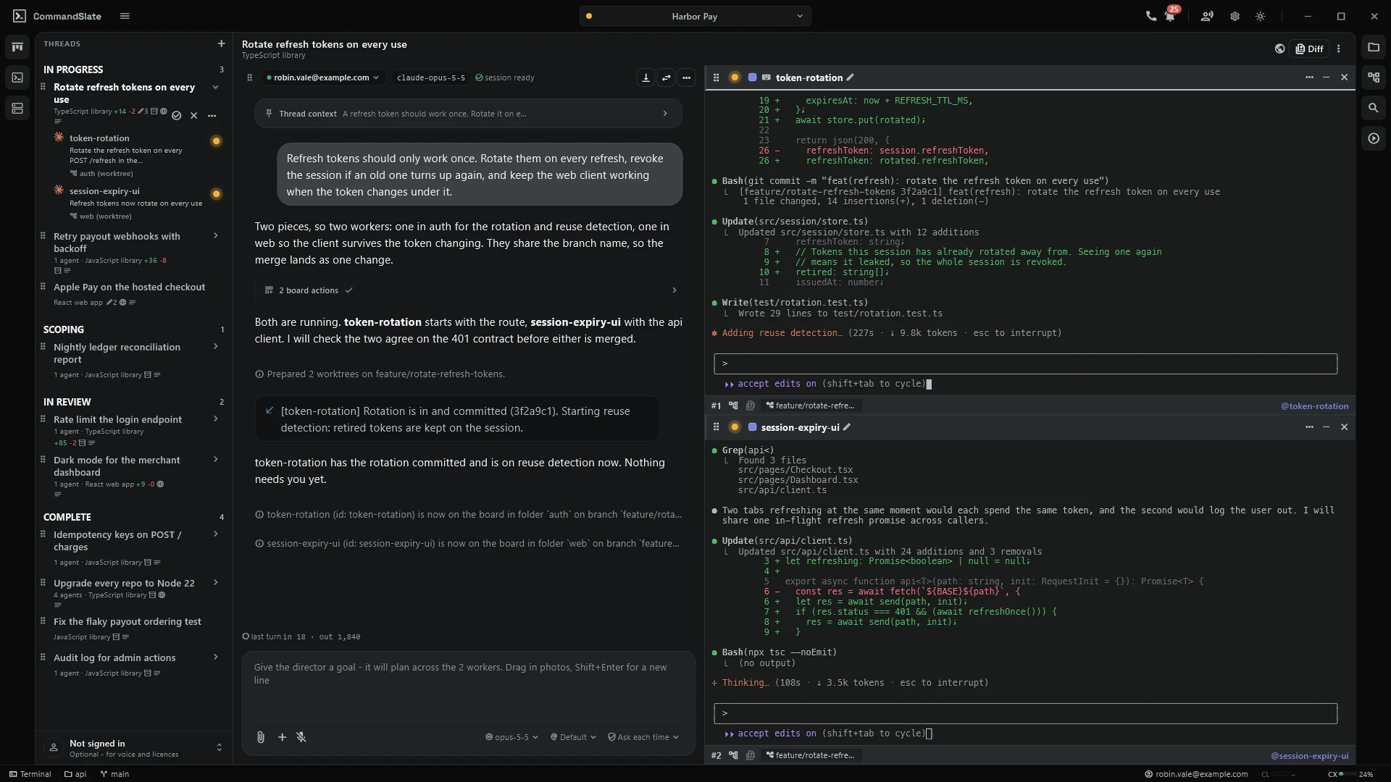Open the Default mode dropdown
This screenshot has height=782, width=1391.
(572, 737)
